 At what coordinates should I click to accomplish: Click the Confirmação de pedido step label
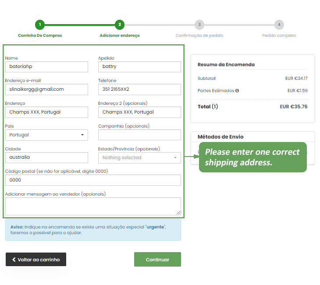(199, 36)
